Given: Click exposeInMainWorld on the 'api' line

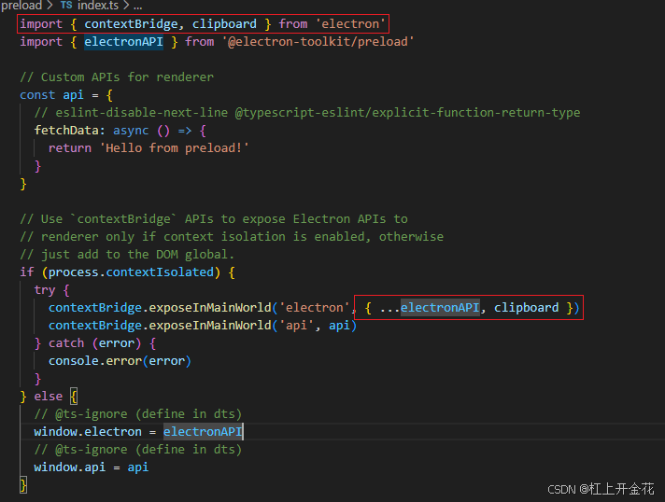Looking at the screenshot, I should (210, 326).
